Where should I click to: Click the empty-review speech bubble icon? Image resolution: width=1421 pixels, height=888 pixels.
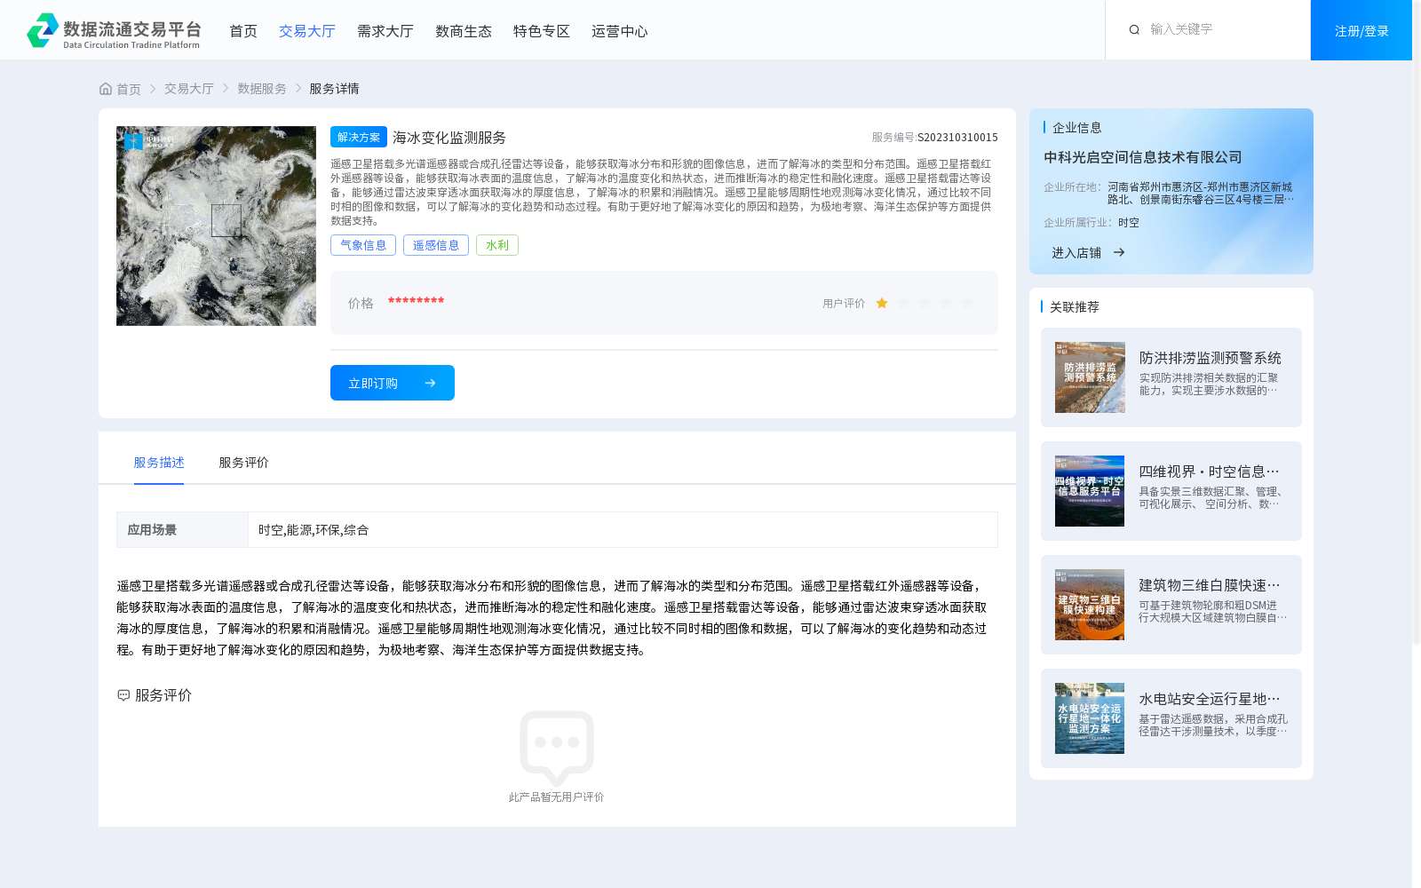click(557, 748)
